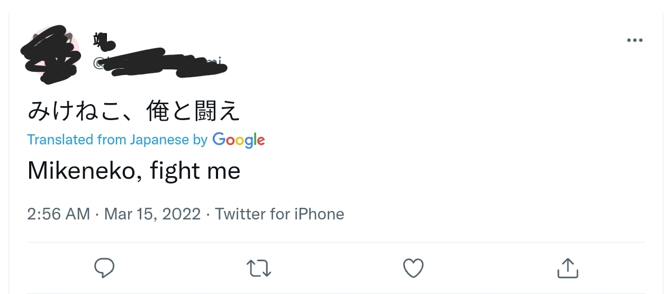Click the reply speech bubble icon
Screen dimensions: 670x294
(104, 268)
